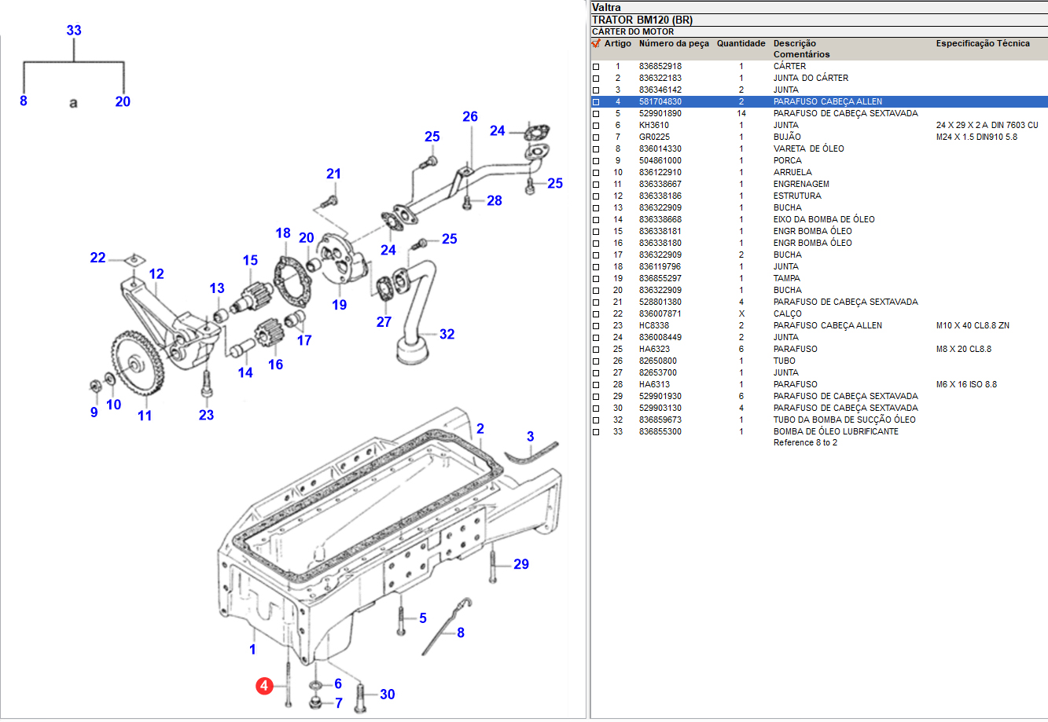This screenshot has height=722, width=1048.
Task: Click the Quantidade column header
Action: click(x=741, y=44)
